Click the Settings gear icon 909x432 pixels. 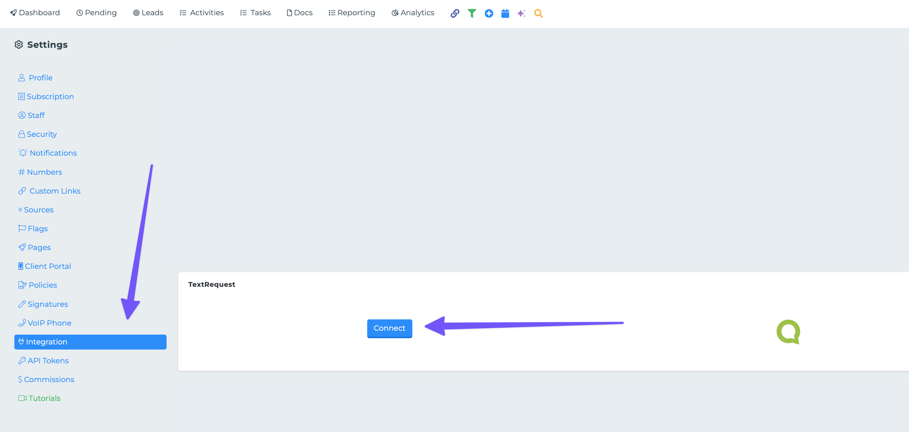pyautogui.click(x=19, y=45)
